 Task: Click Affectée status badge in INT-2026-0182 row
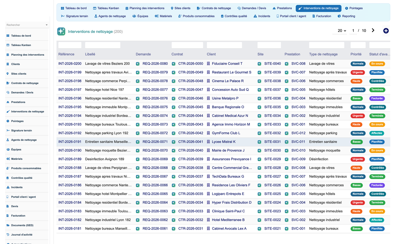point(377,220)
